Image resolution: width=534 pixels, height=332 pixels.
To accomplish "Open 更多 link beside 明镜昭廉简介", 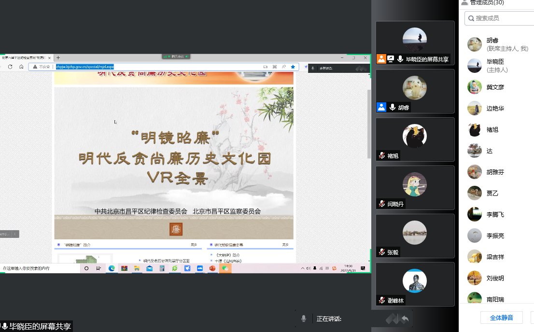I will (194, 245).
